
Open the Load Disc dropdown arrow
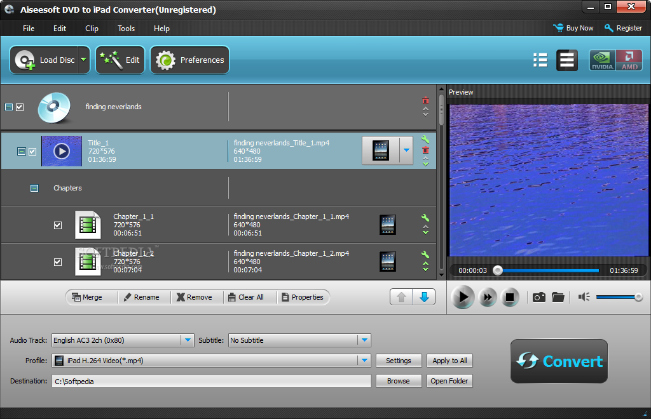[84, 60]
